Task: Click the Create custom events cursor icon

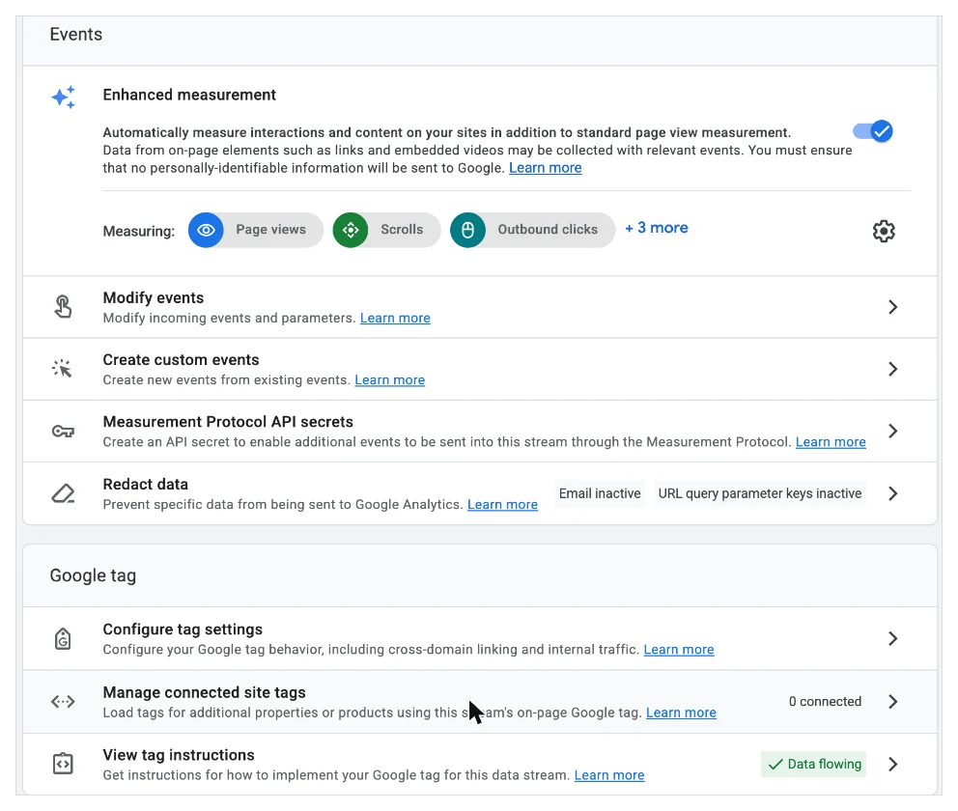Action: 63,368
